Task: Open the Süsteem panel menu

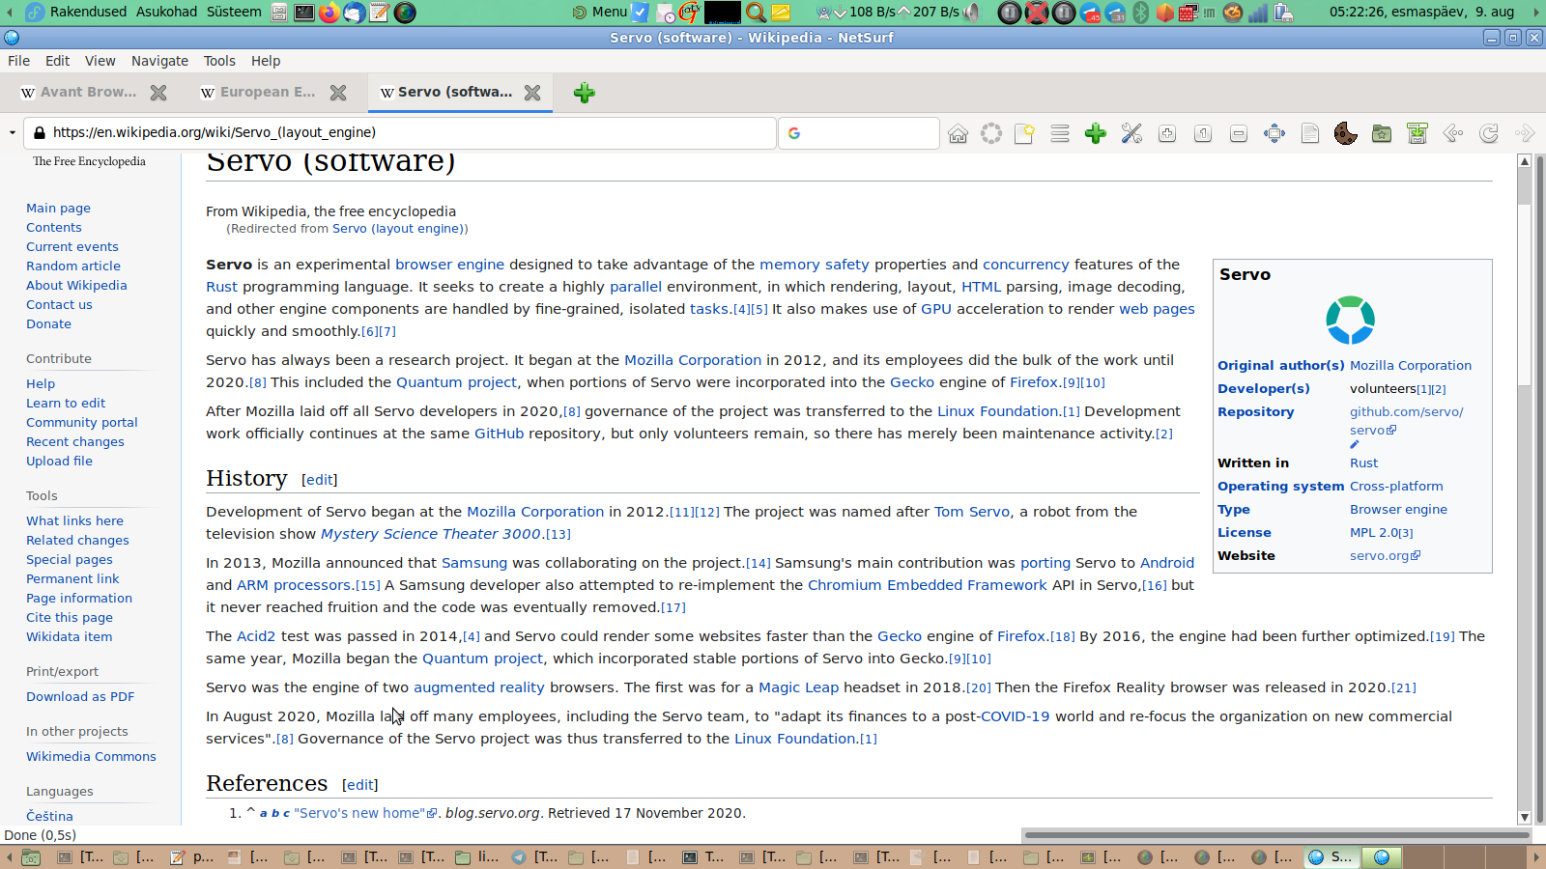Action: pos(234,12)
